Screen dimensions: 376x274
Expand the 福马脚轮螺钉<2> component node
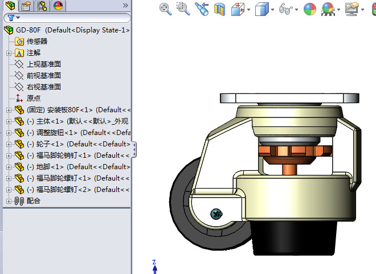[9, 190]
